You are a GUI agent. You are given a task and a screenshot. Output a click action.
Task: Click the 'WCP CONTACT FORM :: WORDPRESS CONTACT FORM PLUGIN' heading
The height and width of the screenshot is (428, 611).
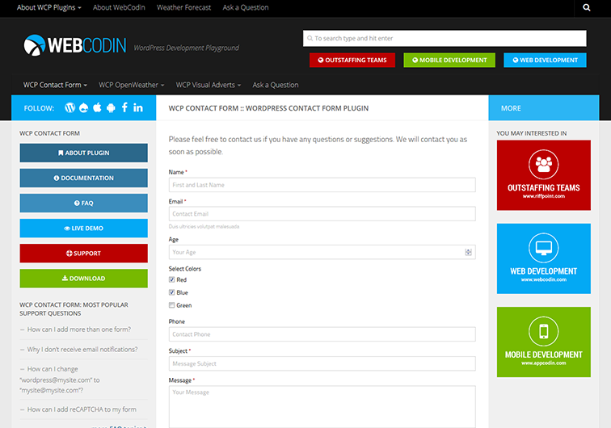(x=268, y=108)
